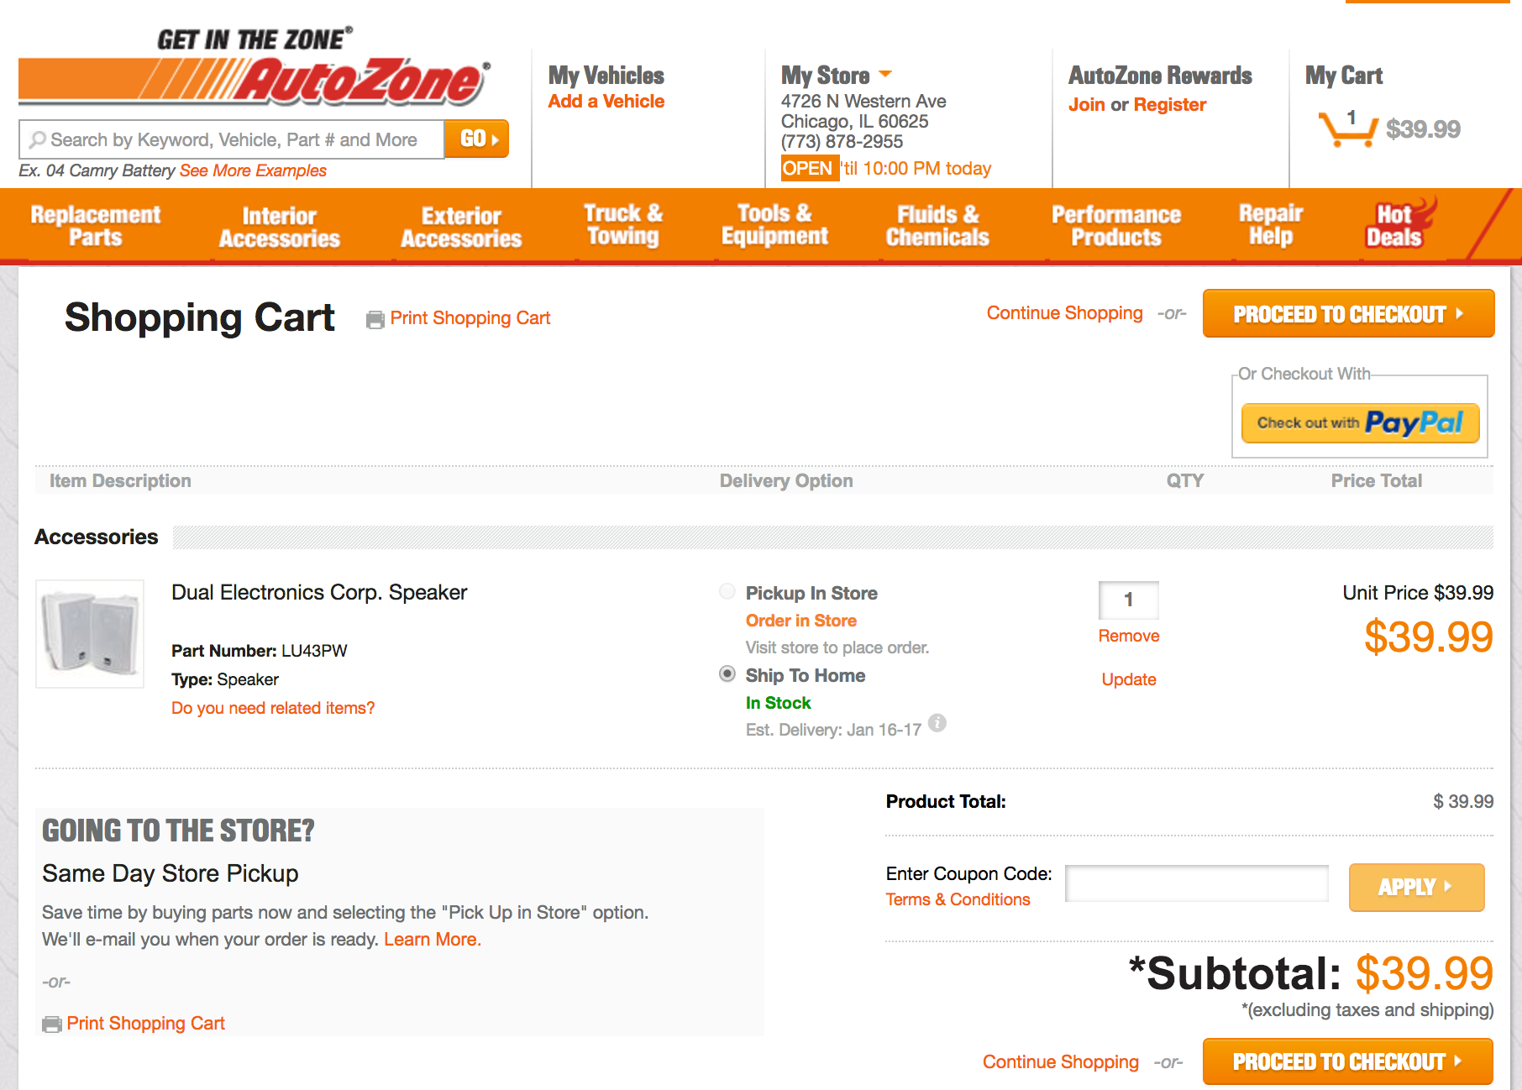This screenshot has width=1522, height=1090.
Task: Click the search magnifier icon
Action: tap(38, 139)
